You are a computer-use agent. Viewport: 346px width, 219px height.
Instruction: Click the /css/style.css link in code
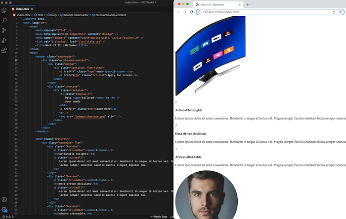(x=89, y=41)
